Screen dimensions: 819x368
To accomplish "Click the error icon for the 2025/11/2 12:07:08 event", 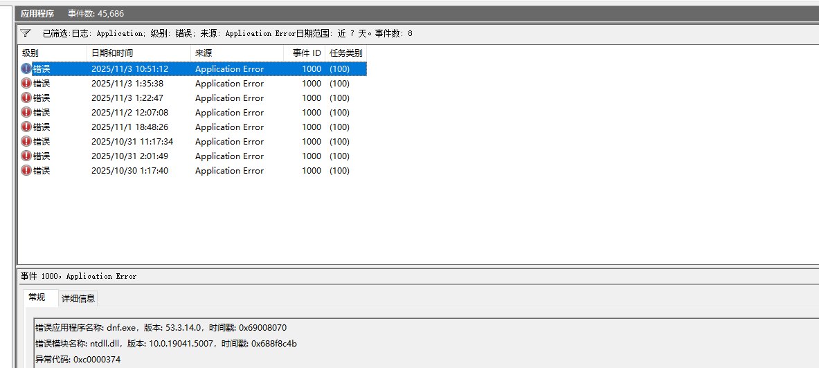I will (26, 113).
